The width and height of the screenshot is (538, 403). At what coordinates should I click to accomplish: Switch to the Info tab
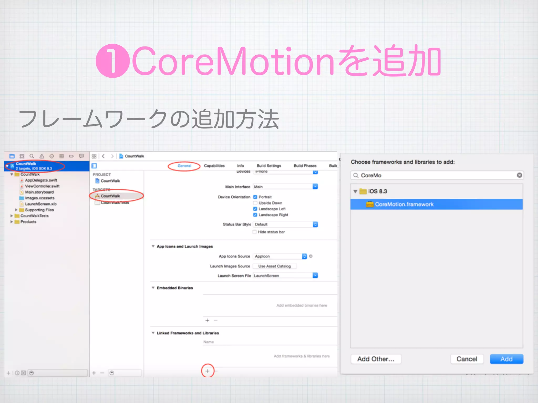[240, 166]
